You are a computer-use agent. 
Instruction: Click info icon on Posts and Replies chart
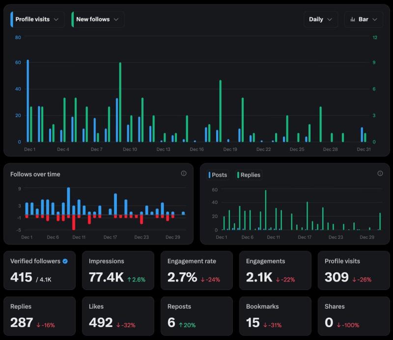click(x=379, y=173)
